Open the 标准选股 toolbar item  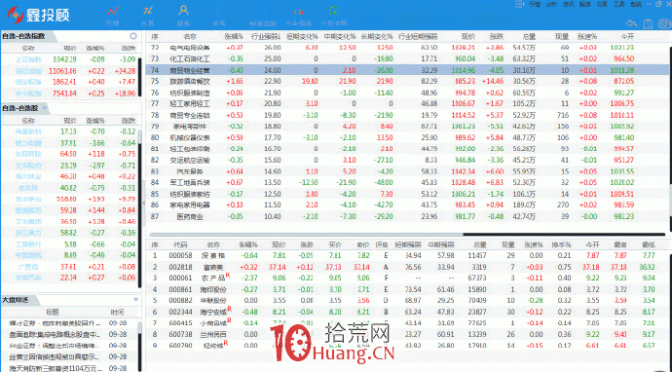263,23
